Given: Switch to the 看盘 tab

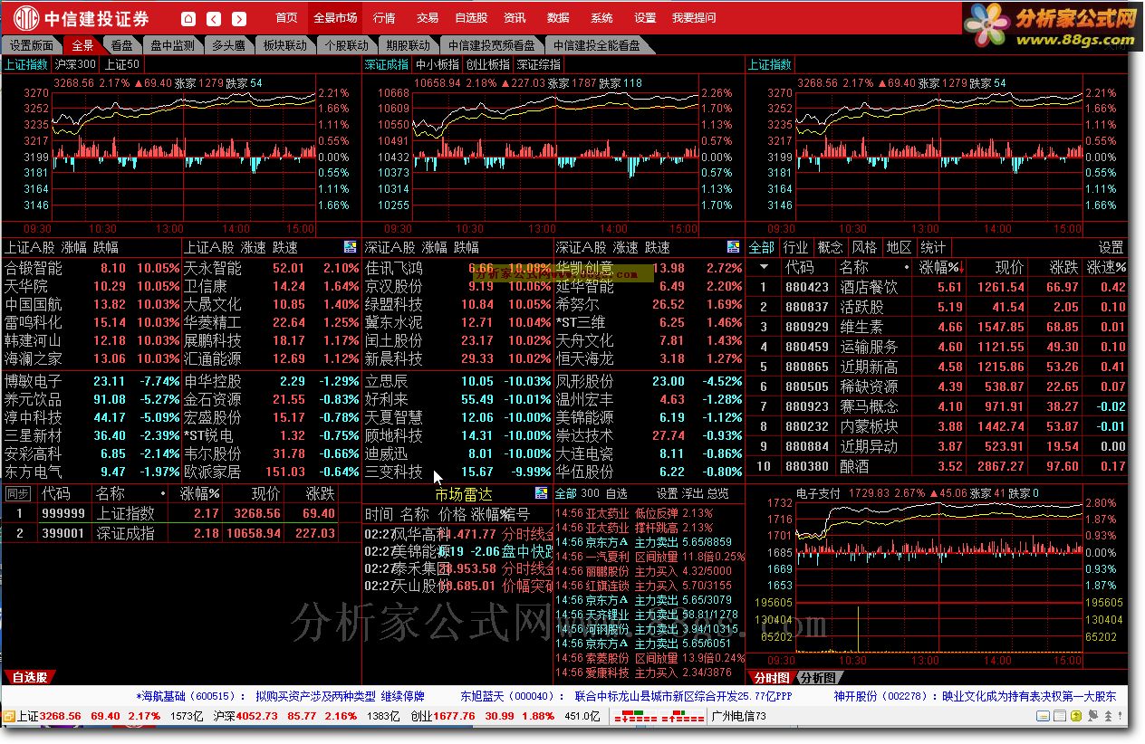Looking at the screenshot, I should pos(121,45).
